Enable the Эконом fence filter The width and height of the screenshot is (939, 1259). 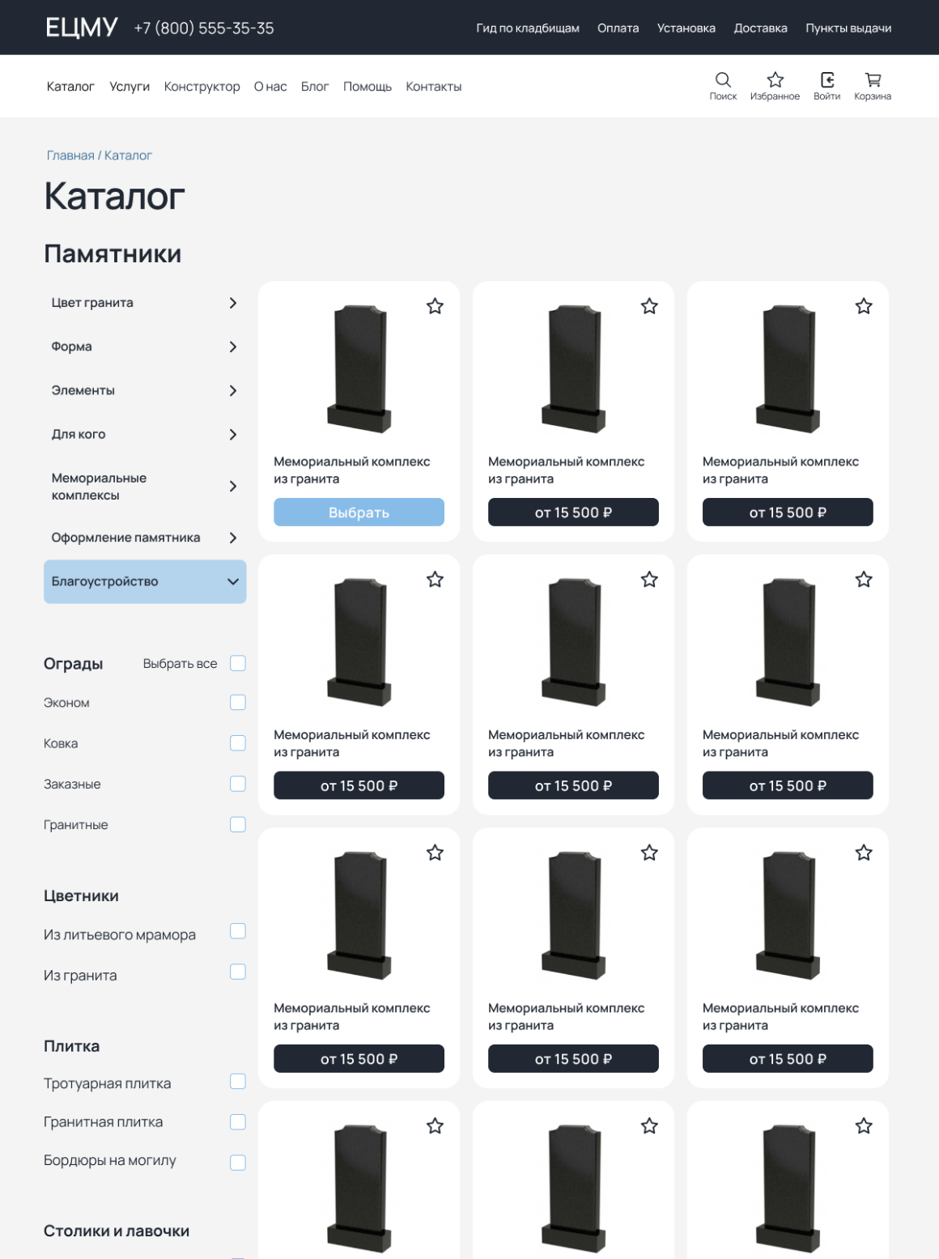238,702
